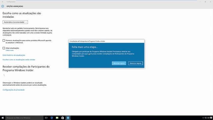
Task: Click the settings gear icon beside OPÇÕES AVANÇADAS
Action: tap(3, 6)
